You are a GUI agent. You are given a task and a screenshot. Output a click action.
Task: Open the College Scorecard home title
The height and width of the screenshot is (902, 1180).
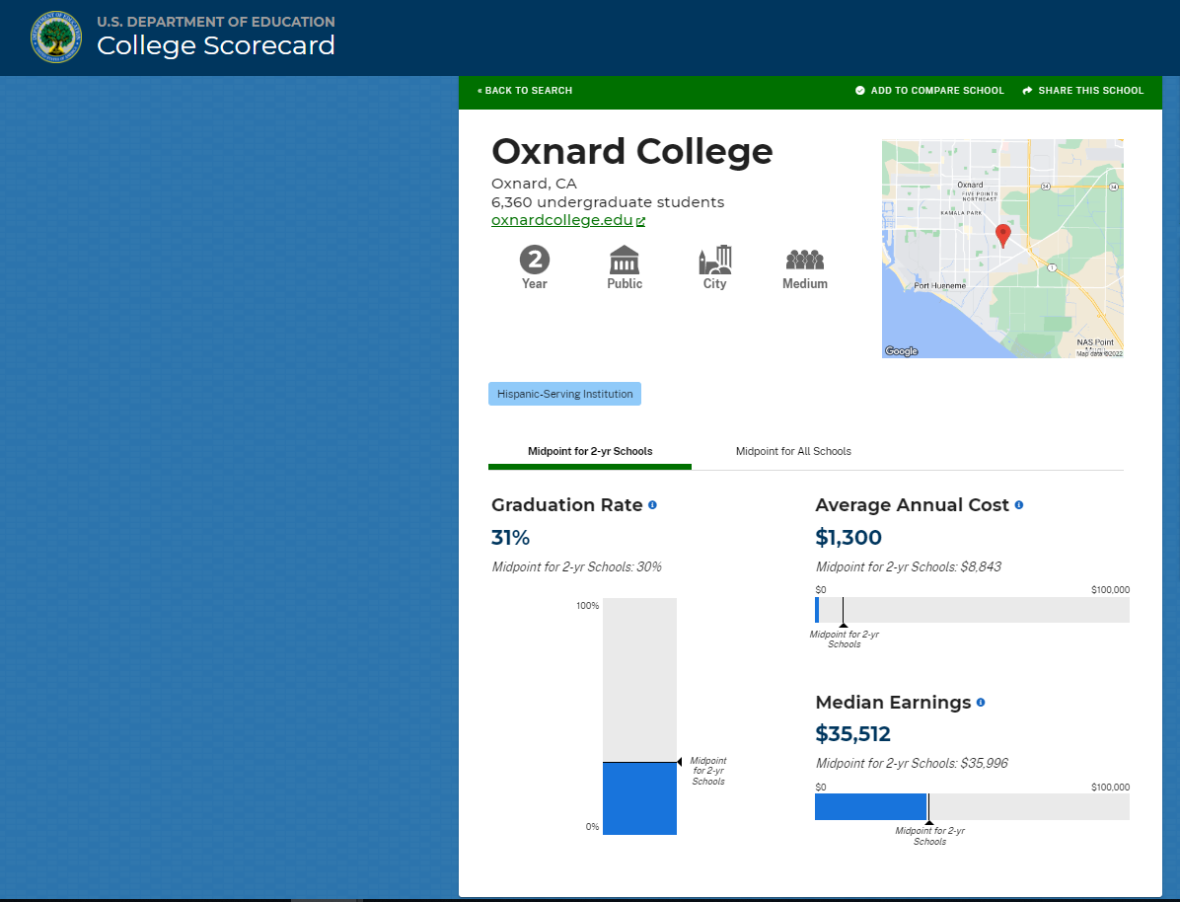coord(215,45)
